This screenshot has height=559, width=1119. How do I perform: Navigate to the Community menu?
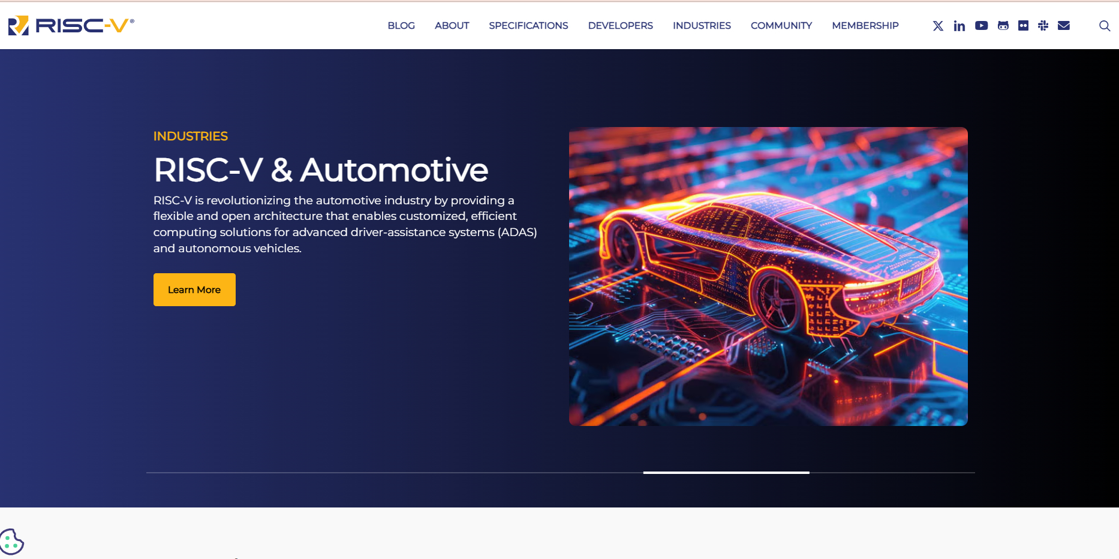click(x=781, y=26)
